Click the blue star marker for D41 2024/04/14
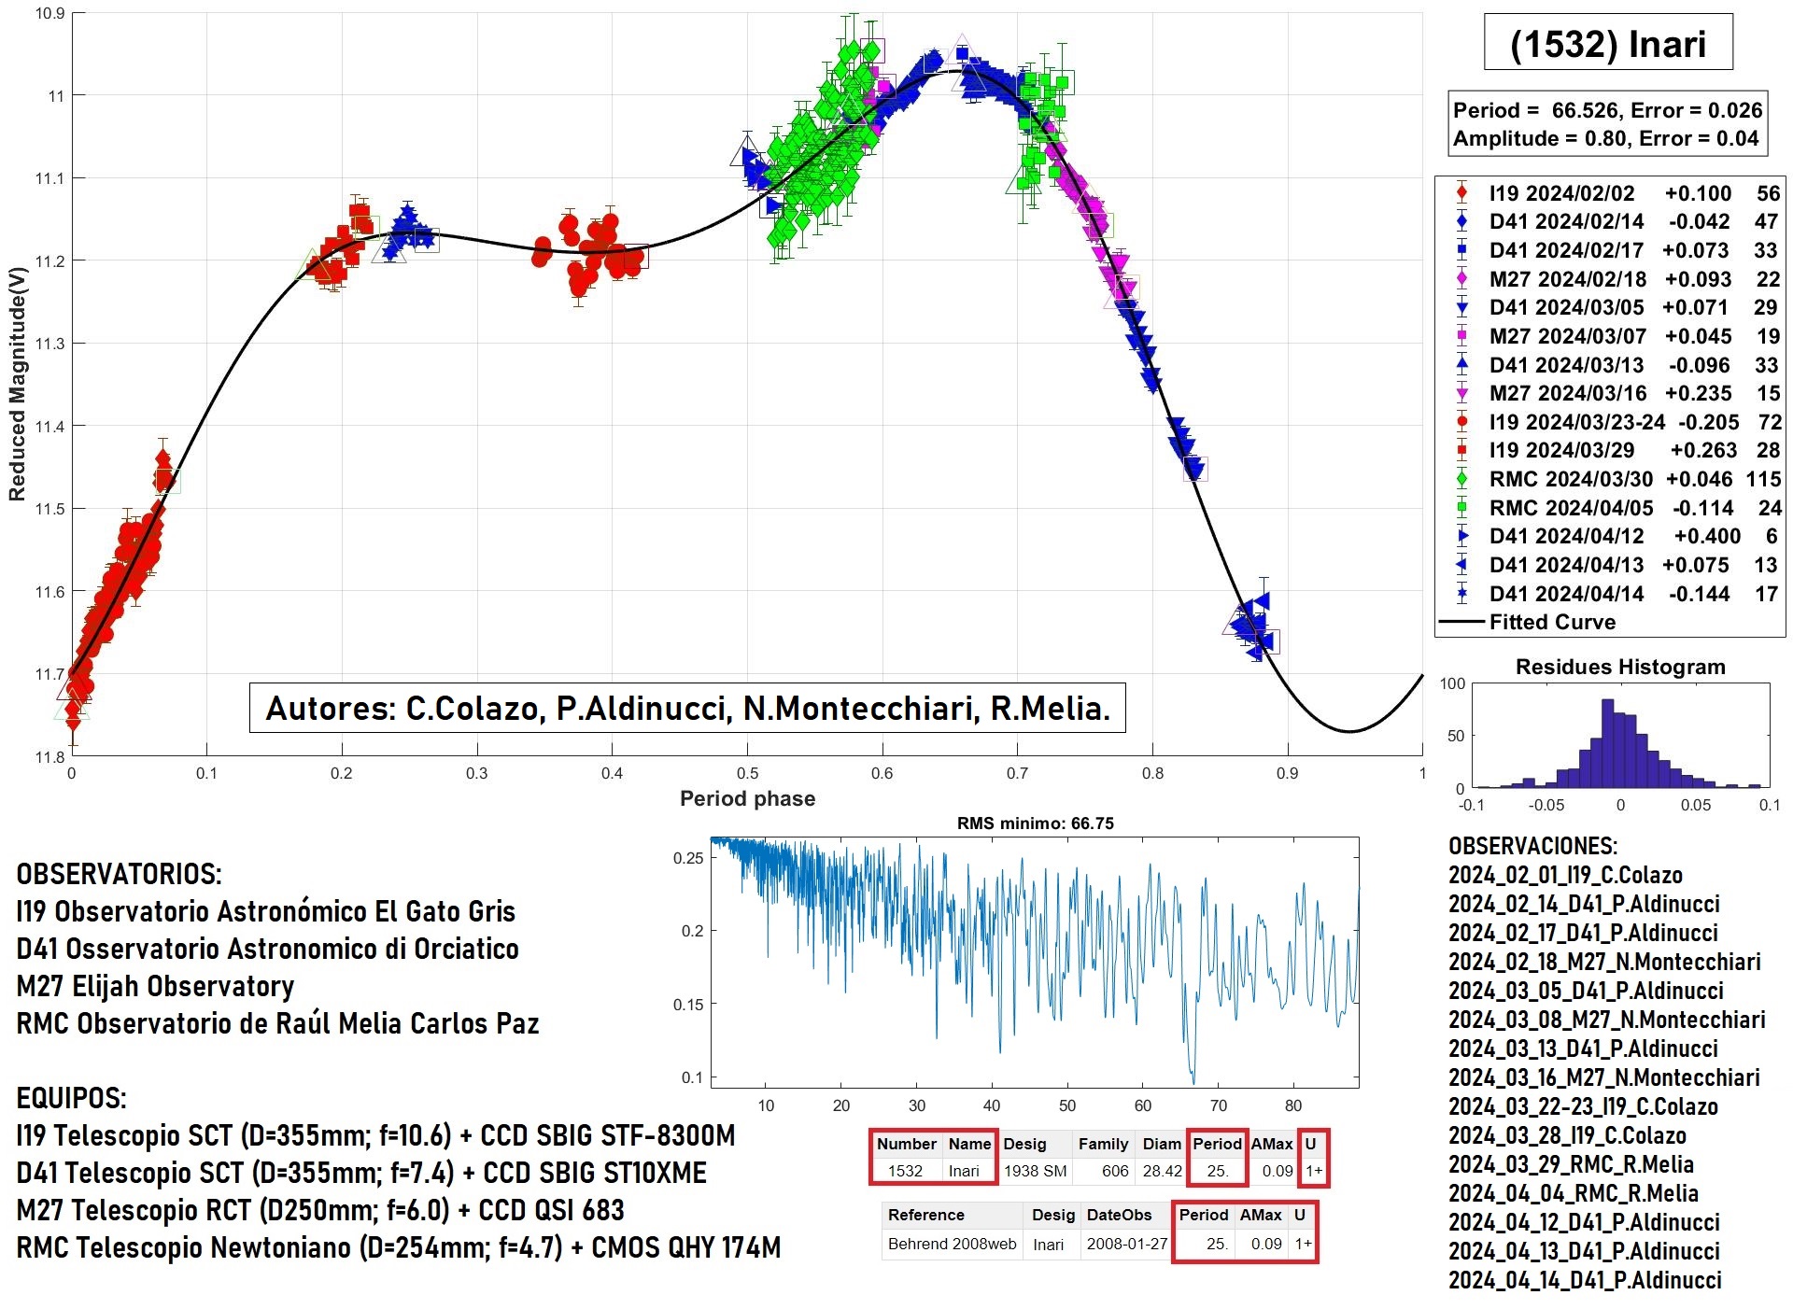The width and height of the screenshot is (1793, 1309). point(1461,594)
